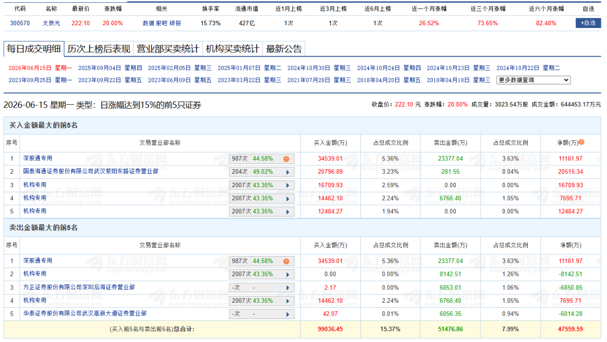The width and height of the screenshot is (607, 342).
Task: Select date 2023年09月25日 星期一
Action: [40, 80]
